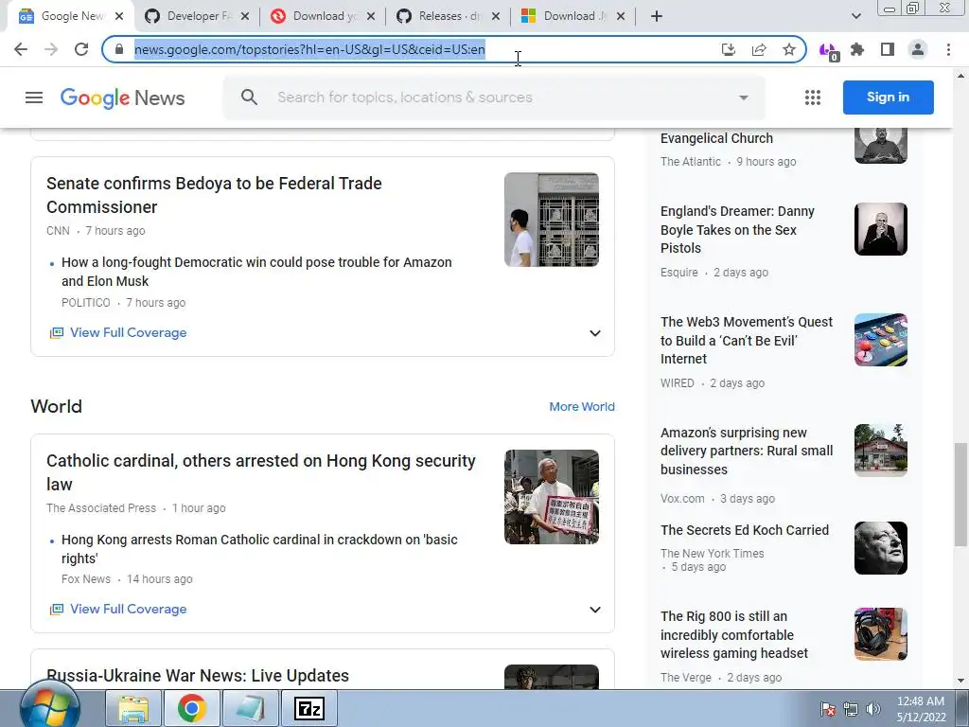Open the Action Center flag tray icon

pos(828,709)
